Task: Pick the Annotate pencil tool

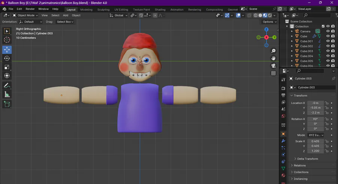Action: (7, 86)
